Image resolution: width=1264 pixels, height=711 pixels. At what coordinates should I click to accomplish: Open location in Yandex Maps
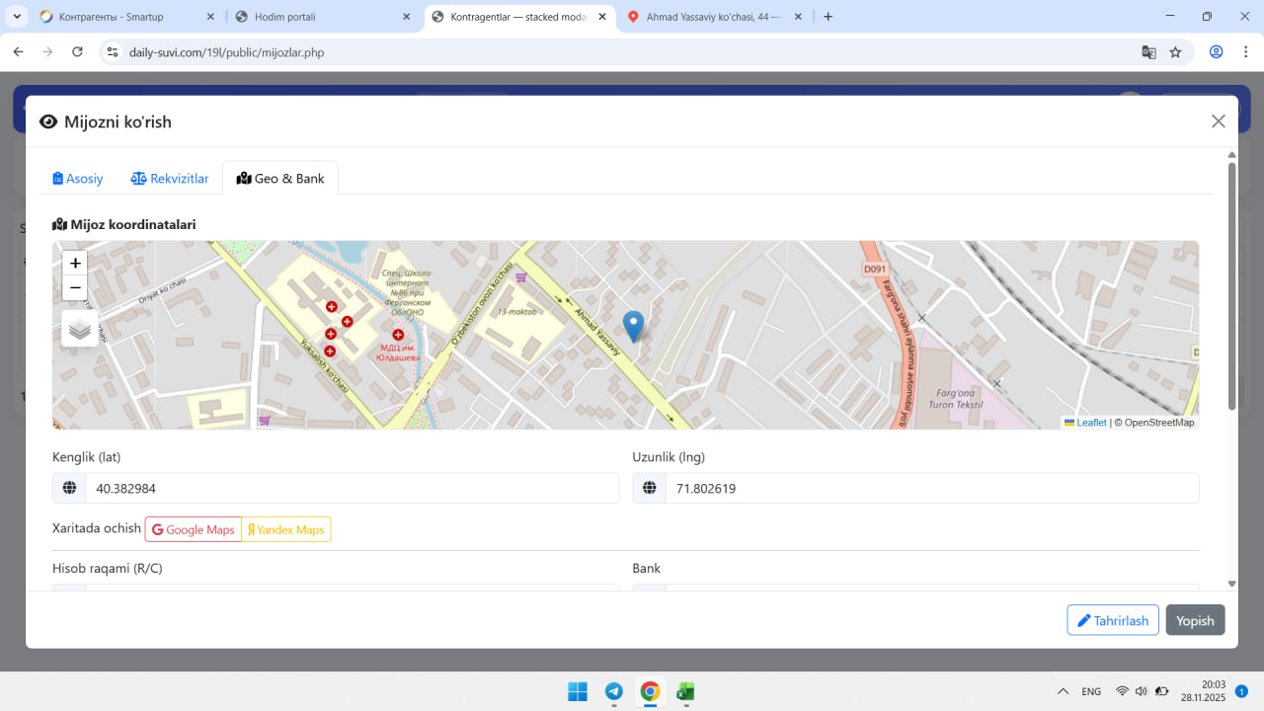click(x=286, y=530)
